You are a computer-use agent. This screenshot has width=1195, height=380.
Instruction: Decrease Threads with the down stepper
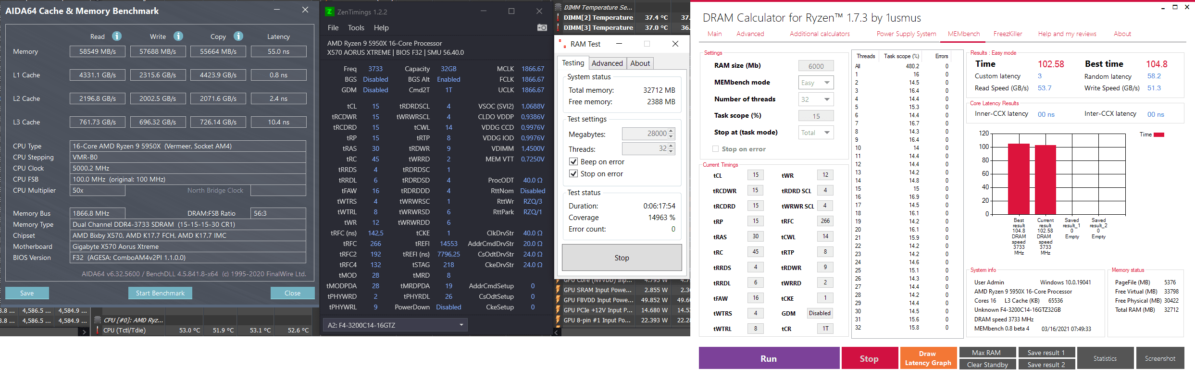(671, 152)
